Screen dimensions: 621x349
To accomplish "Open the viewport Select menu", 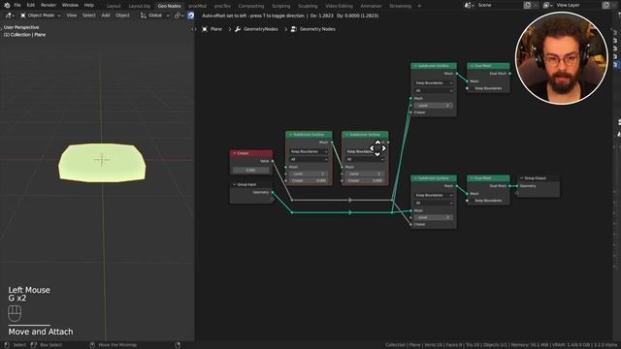I will pyautogui.click(x=88, y=16).
